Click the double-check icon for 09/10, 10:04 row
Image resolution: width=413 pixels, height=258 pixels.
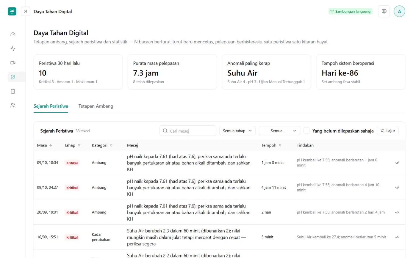click(397, 163)
